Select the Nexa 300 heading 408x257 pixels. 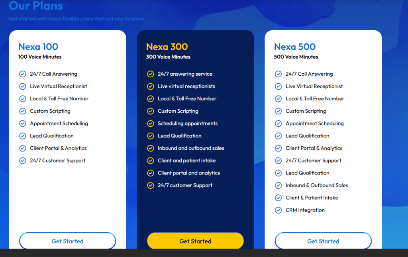coord(166,46)
